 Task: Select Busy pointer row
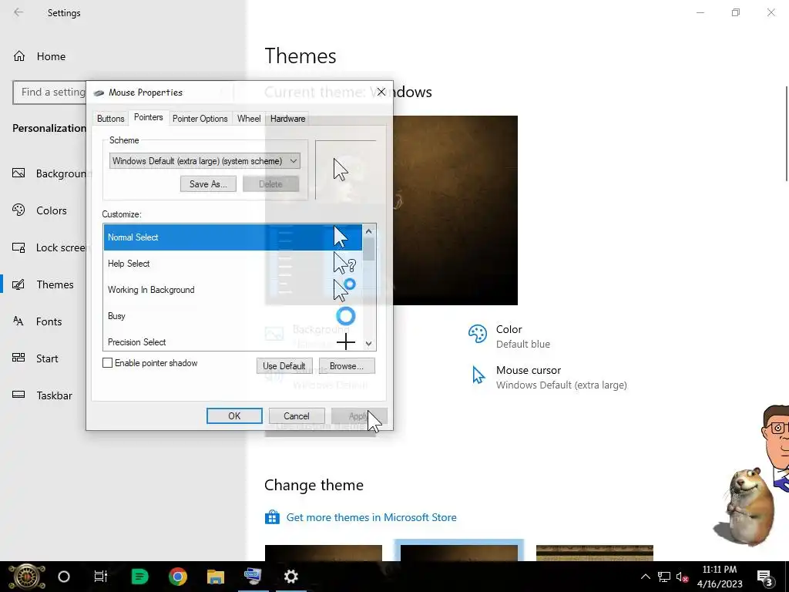point(233,315)
